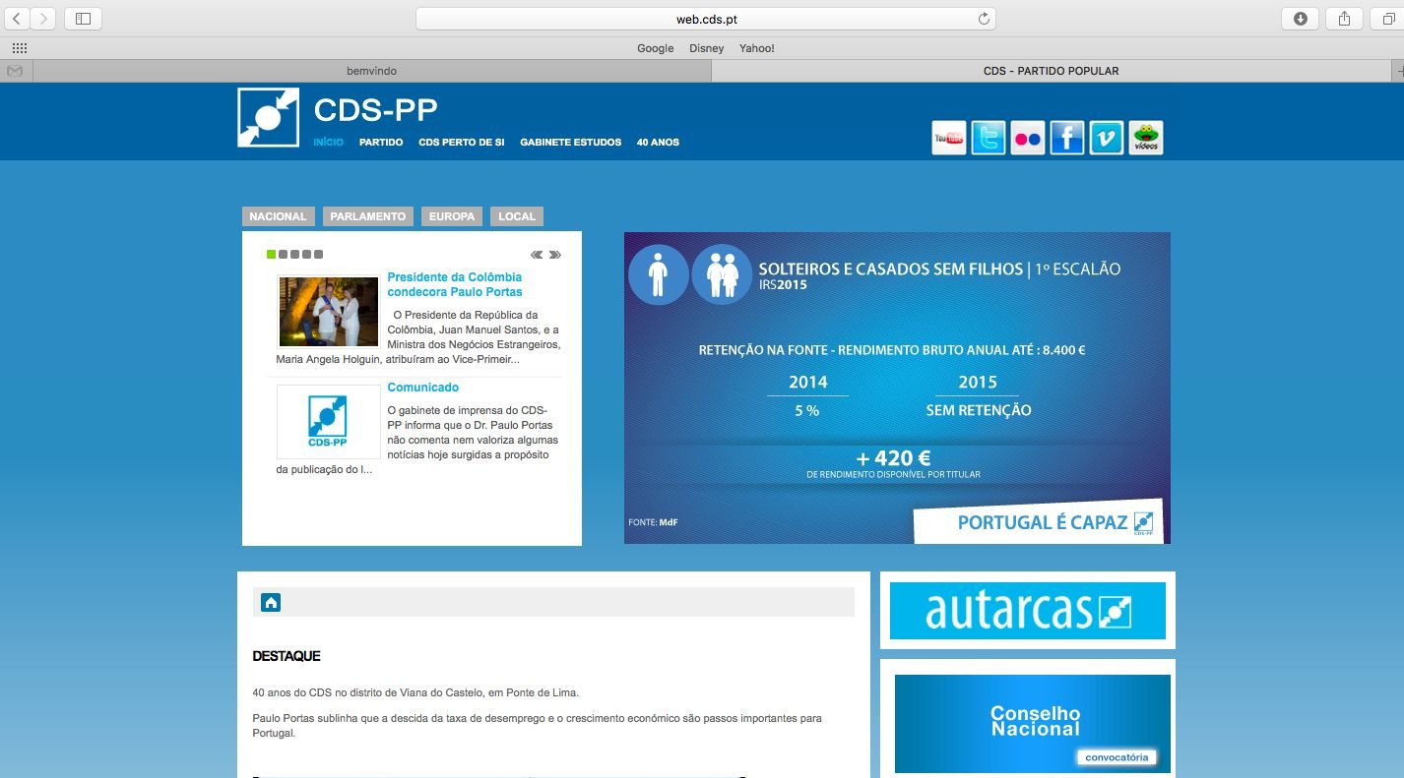
Task: Open the Comunicado news headline
Action: tap(422, 388)
